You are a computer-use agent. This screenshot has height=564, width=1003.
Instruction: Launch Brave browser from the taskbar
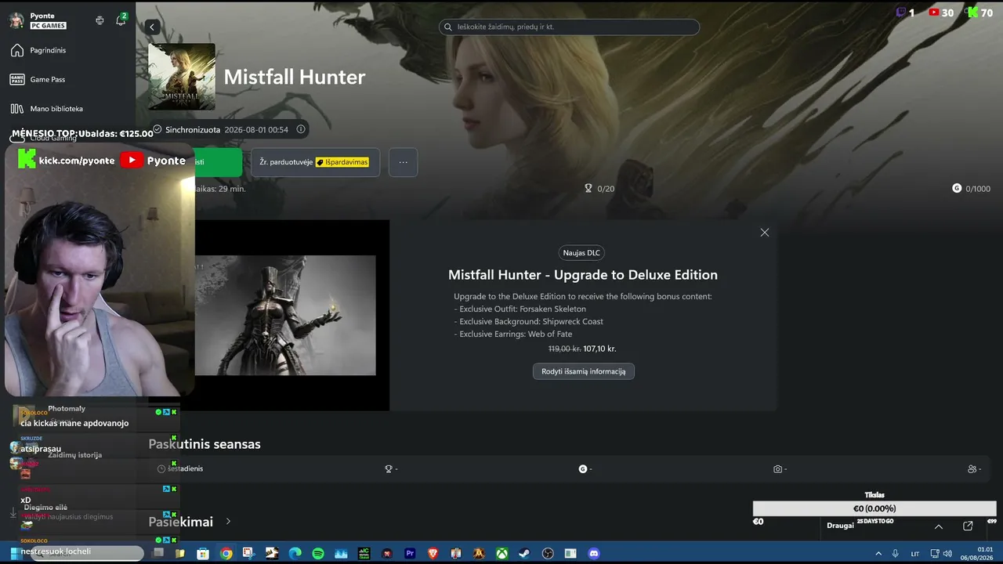click(433, 554)
